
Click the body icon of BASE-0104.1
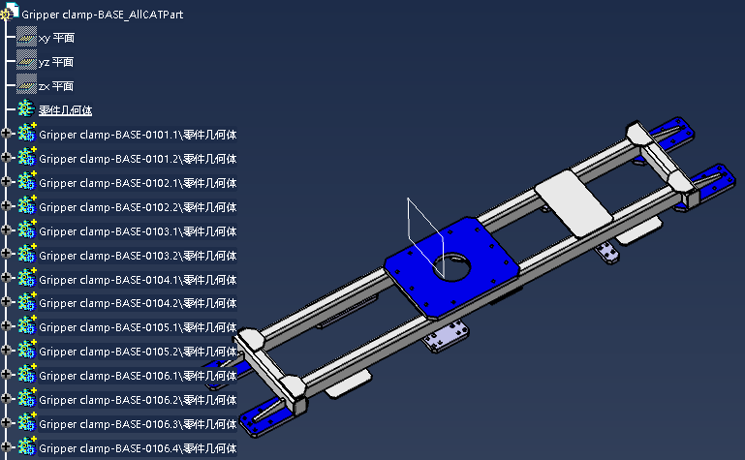(26, 279)
